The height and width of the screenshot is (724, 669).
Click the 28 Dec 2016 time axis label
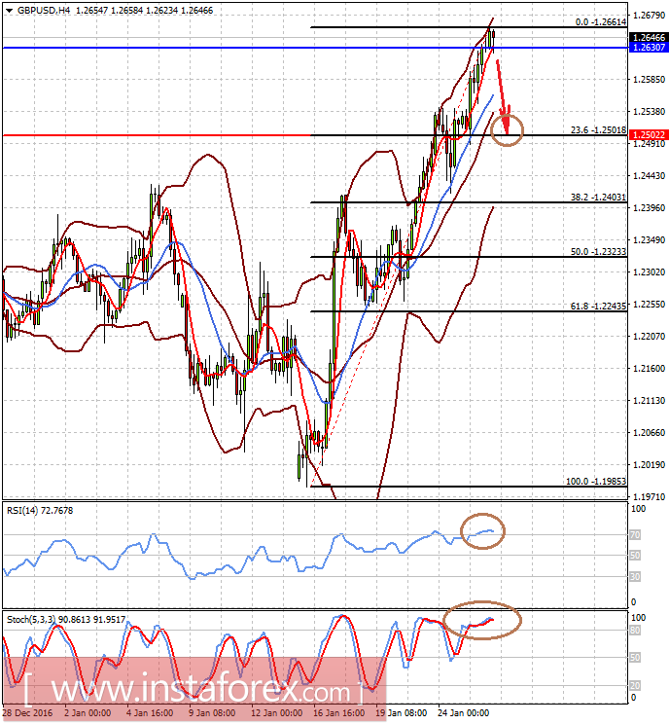[27, 713]
